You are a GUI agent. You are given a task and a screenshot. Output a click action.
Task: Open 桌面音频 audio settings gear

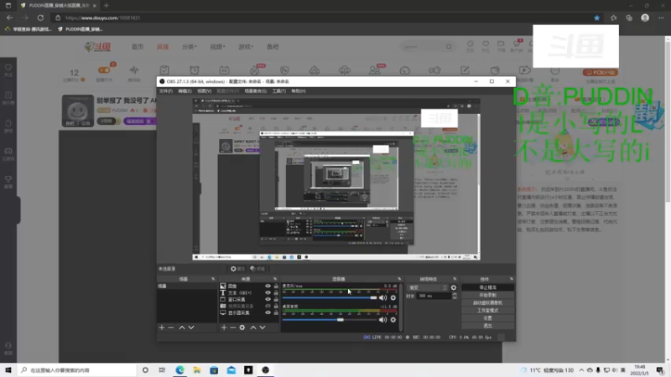pos(393,320)
